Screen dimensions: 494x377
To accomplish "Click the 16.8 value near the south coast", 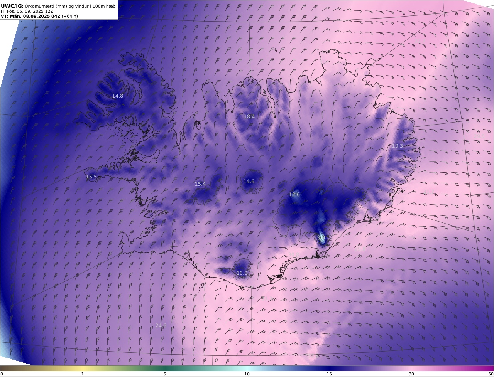I will click(x=242, y=273).
